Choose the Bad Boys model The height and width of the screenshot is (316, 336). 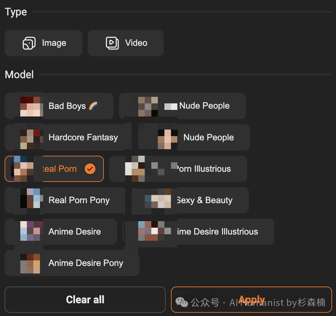(59, 106)
